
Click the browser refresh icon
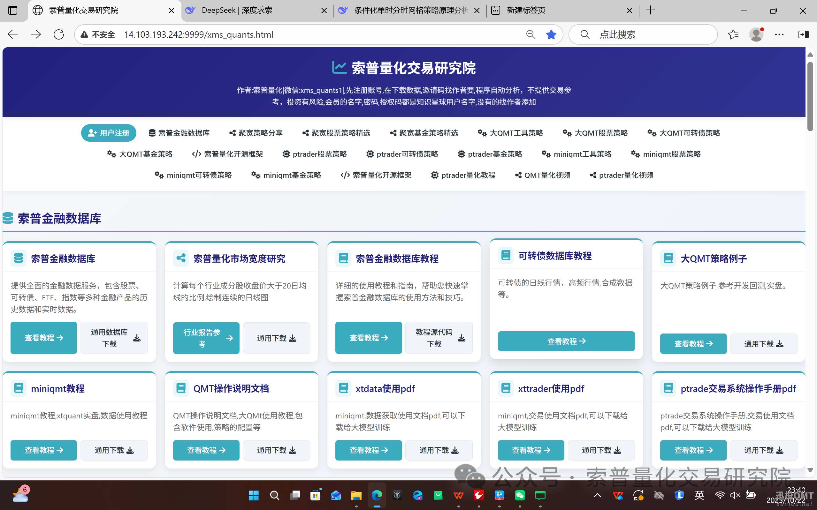pos(59,34)
